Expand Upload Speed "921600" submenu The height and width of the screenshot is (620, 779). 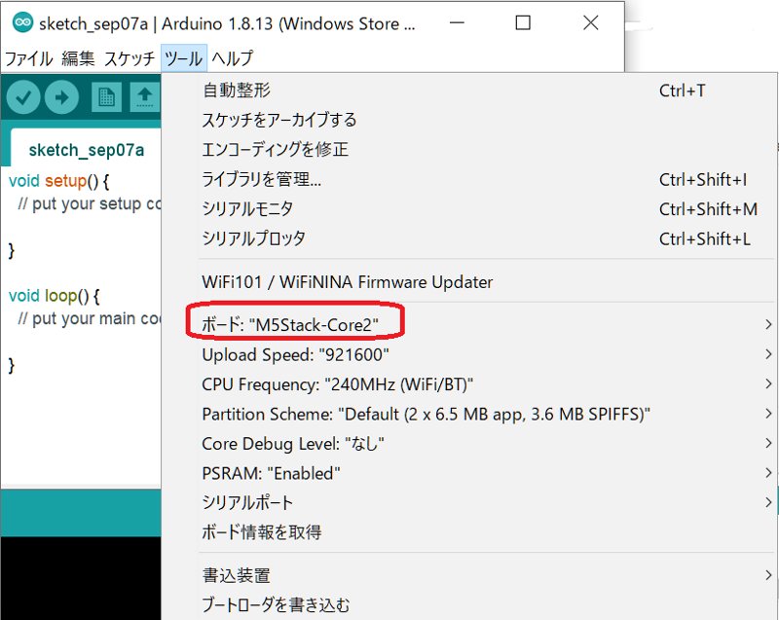469,354
